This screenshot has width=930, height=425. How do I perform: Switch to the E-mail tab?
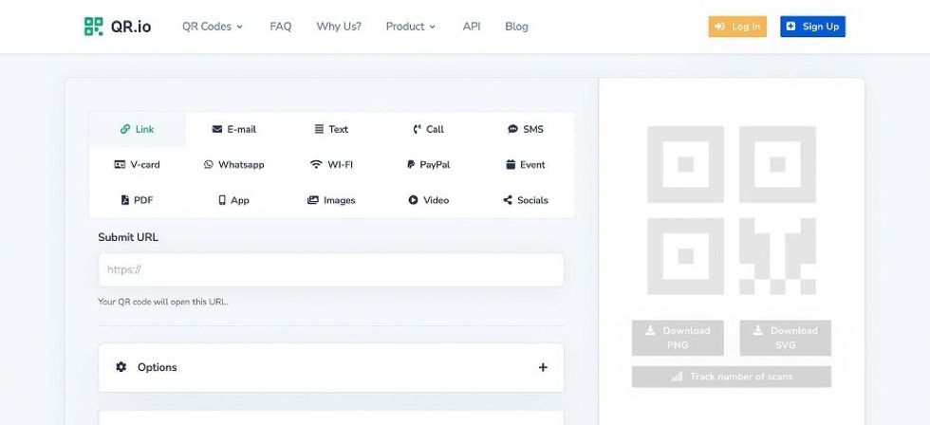[233, 129]
